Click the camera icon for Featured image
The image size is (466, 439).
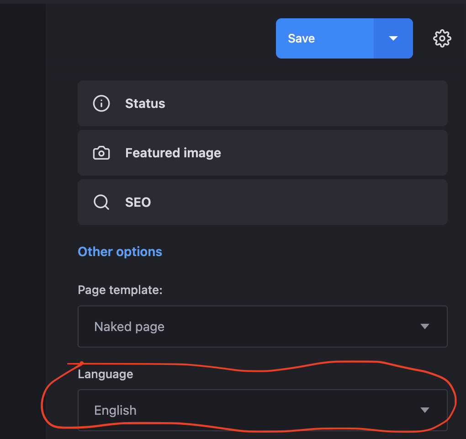pos(101,153)
